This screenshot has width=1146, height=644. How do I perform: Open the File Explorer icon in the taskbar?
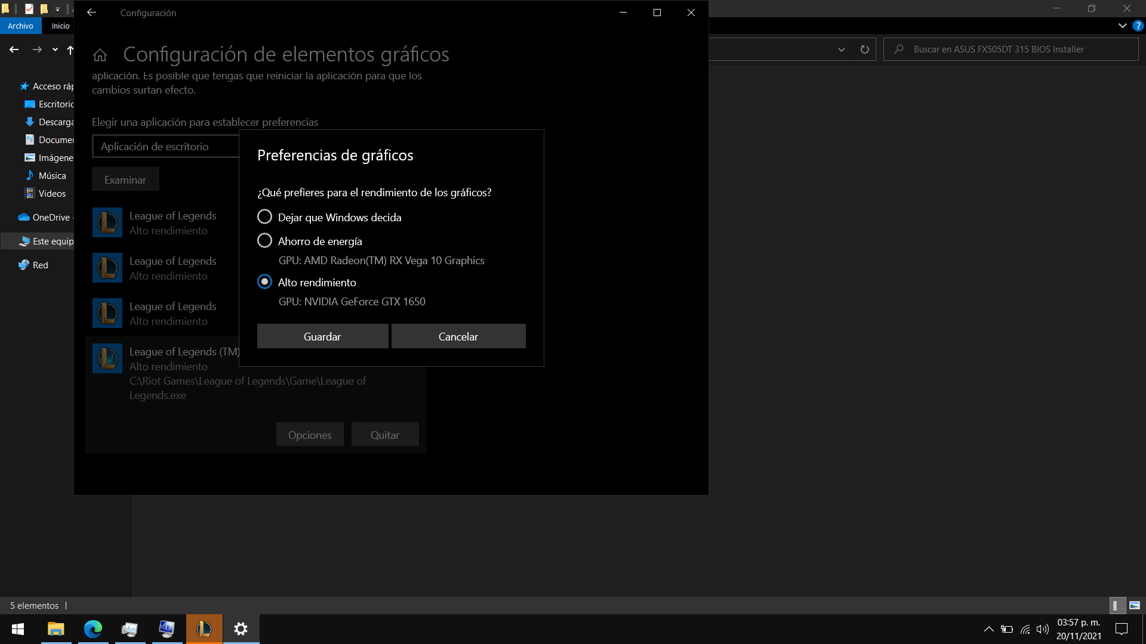56,628
